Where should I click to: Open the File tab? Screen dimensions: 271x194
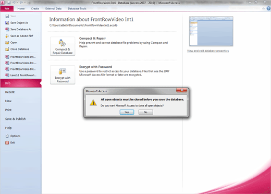pyautogui.click(x=7, y=8)
